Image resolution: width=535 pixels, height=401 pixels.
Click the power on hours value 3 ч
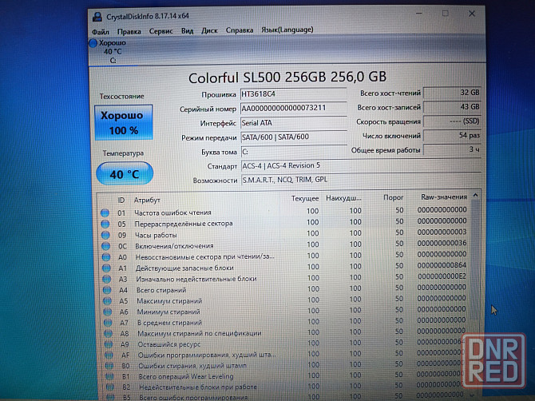click(x=452, y=149)
